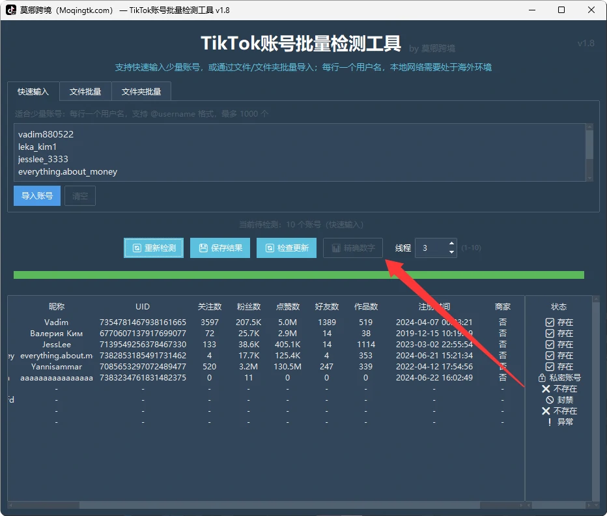Click the green progress bar

pyautogui.click(x=299, y=275)
